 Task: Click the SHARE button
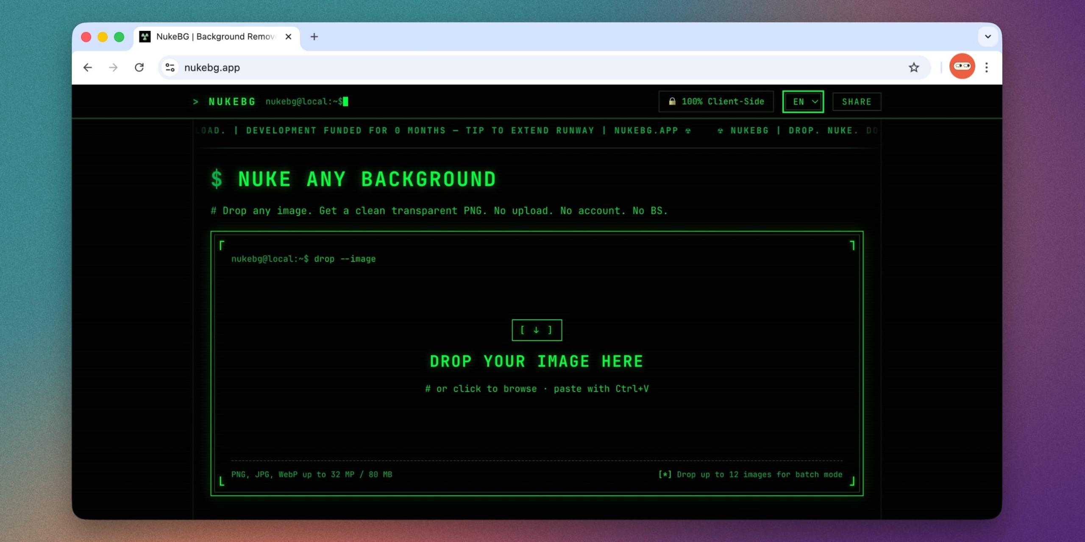tap(857, 102)
